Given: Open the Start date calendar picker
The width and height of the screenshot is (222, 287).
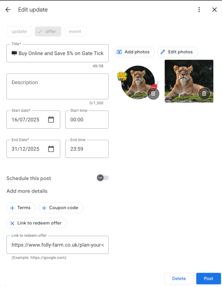Looking at the screenshot, I should click(x=51, y=120).
